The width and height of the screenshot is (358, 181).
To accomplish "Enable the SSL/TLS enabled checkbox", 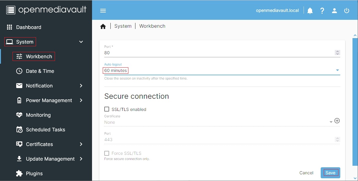I will coord(107,109).
